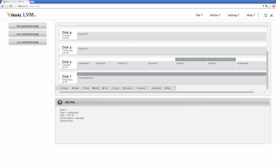276x168 pixels.
Task: Bookmark page with the star icon
Action: coord(270,6)
